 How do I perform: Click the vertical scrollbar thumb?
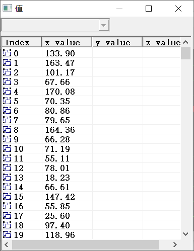click(x=185, y=53)
